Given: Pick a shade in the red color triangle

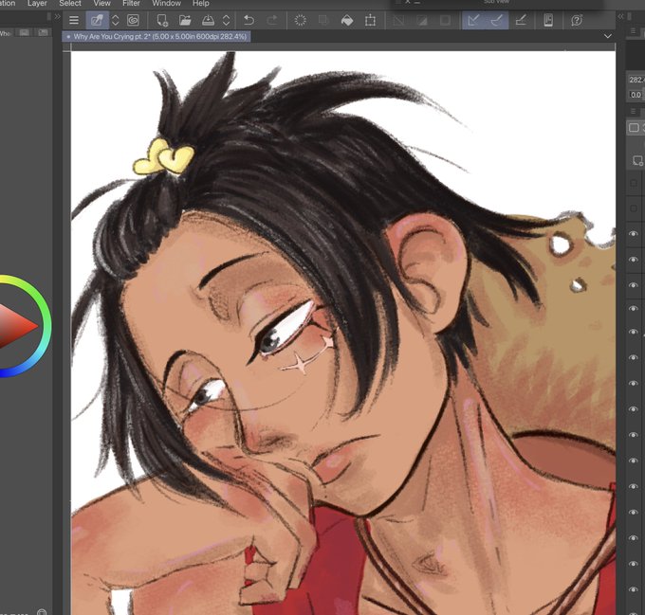Looking at the screenshot, I should [x=16, y=326].
